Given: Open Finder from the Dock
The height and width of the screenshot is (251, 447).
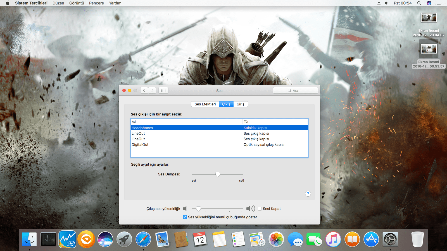Looking at the screenshot, I should tap(29, 239).
